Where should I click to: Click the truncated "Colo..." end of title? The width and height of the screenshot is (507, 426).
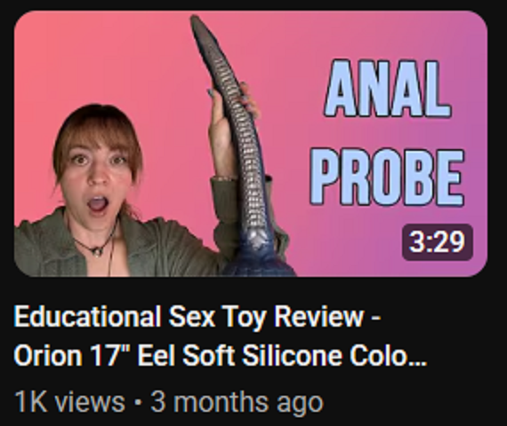(387, 355)
